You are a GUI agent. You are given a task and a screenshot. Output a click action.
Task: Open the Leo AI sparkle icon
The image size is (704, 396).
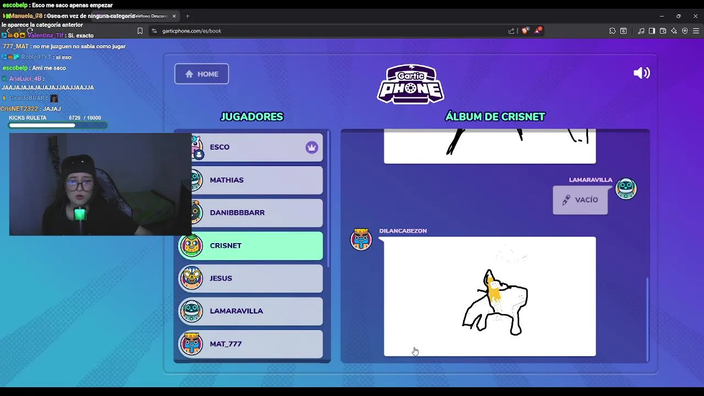(674, 31)
